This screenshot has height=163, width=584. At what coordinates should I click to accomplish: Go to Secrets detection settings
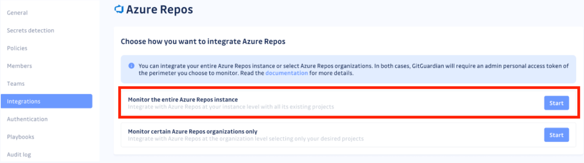(31, 30)
